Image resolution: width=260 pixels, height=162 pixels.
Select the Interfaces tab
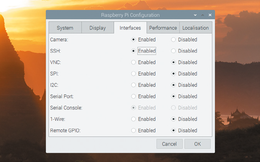130,28
